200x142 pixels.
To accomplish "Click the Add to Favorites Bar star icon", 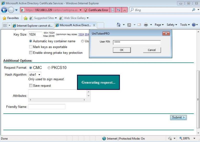I will 25,18.
